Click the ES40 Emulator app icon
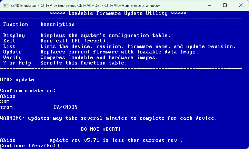The height and width of the screenshot is (149, 249). click(6, 5)
